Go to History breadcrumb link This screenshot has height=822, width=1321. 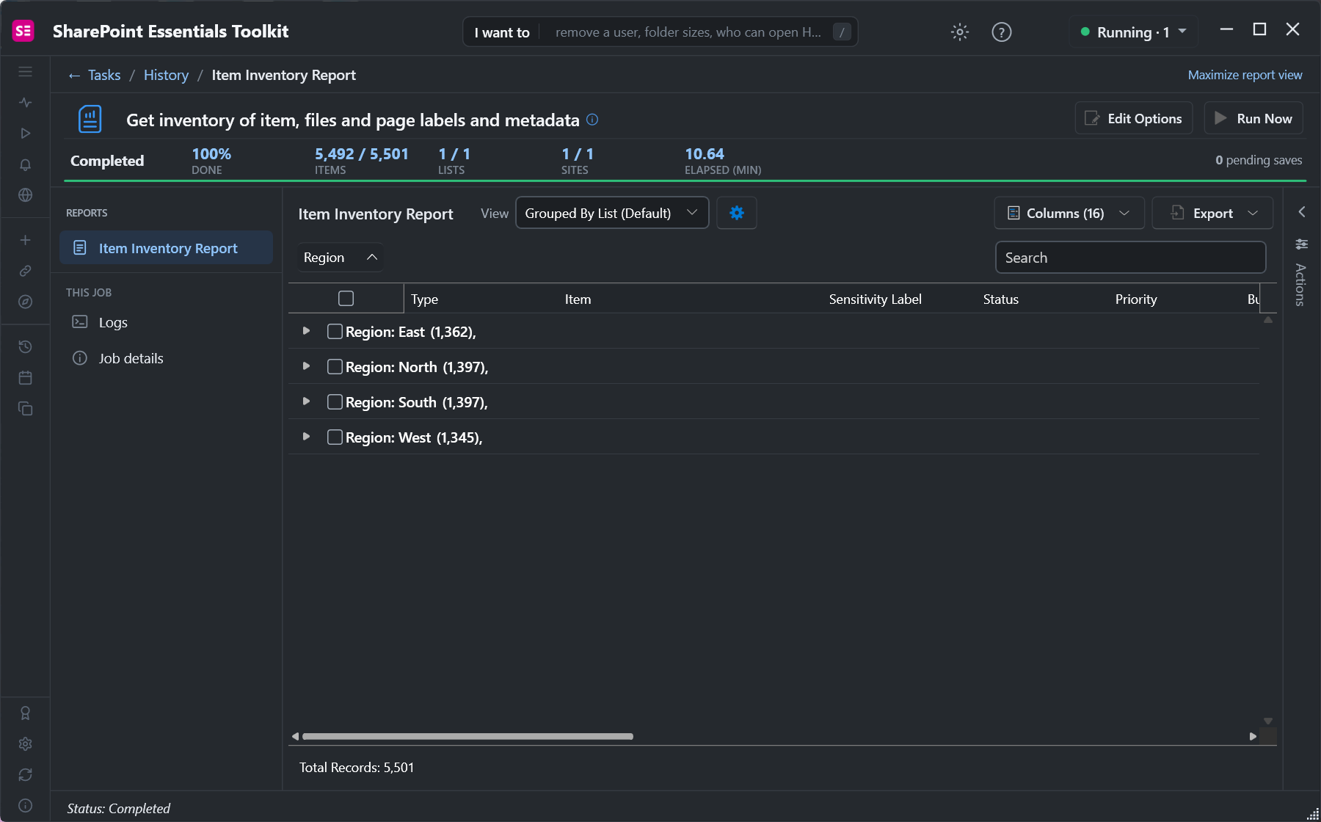[x=166, y=75]
